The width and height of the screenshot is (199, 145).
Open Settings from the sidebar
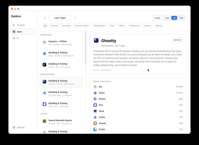(23, 127)
